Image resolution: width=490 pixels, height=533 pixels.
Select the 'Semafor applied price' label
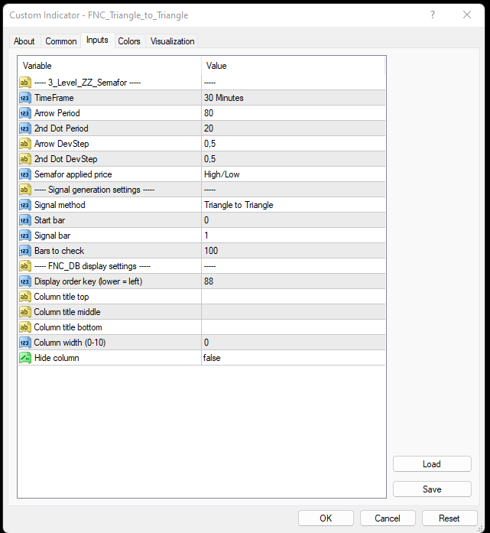coord(73,174)
